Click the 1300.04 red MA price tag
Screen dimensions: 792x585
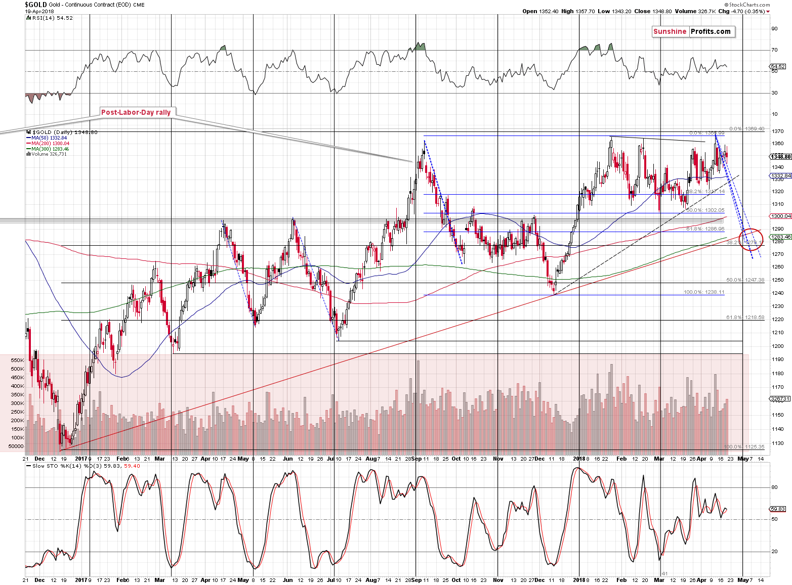pyautogui.click(x=781, y=216)
